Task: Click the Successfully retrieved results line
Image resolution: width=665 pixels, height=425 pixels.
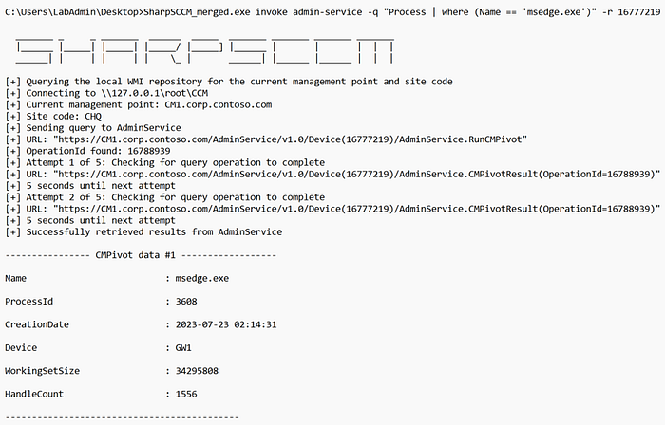Action: point(143,232)
